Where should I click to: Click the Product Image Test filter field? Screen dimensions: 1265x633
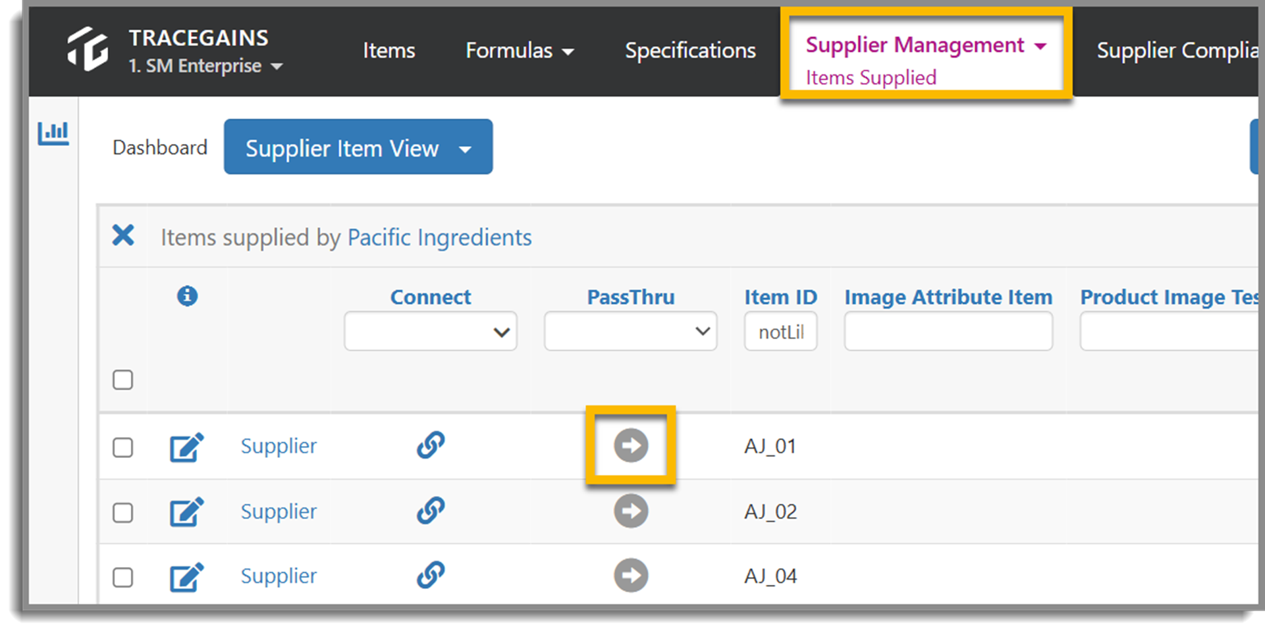pyautogui.click(x=1169, y=331)
